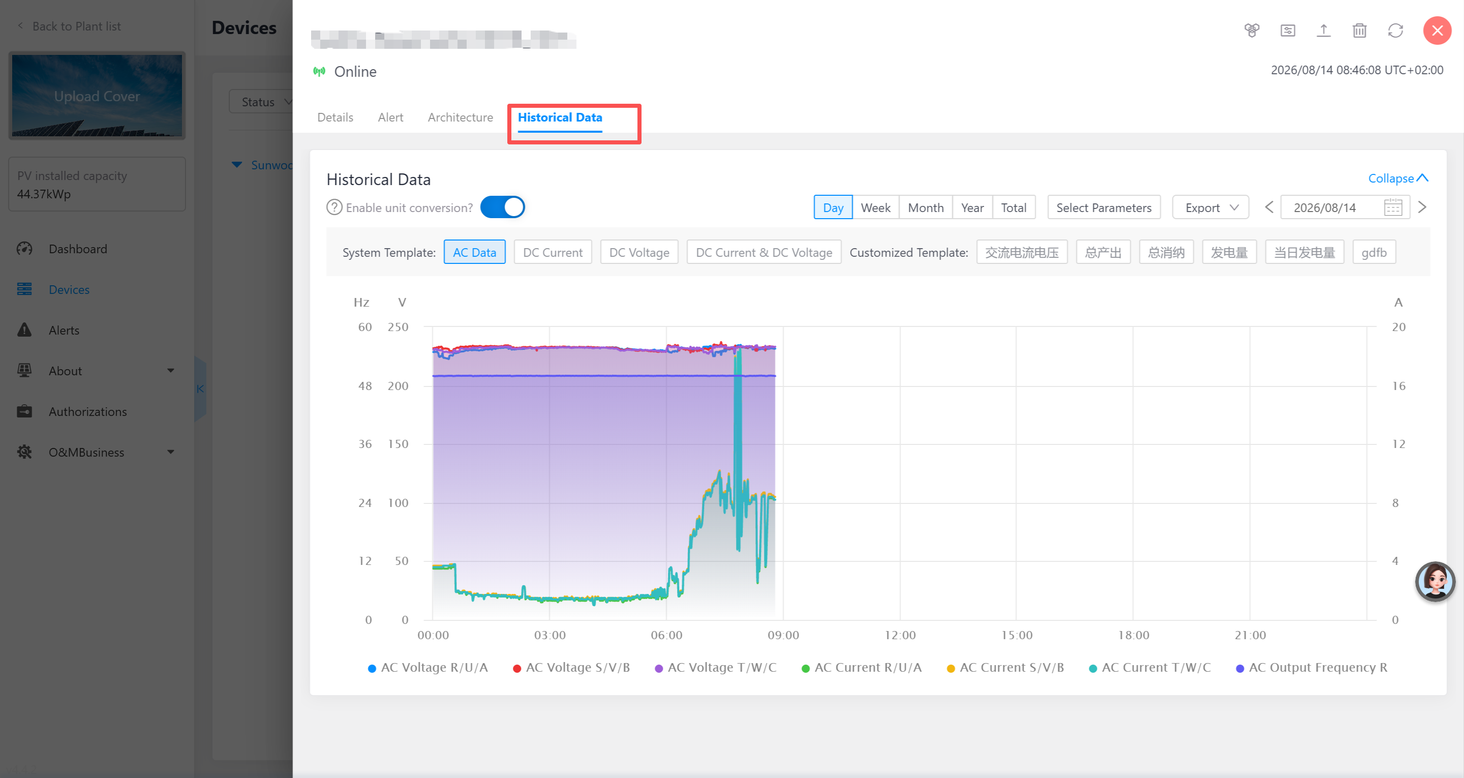Click the Online status signal icon
1464x778 pixels.
tap(319, 71)
